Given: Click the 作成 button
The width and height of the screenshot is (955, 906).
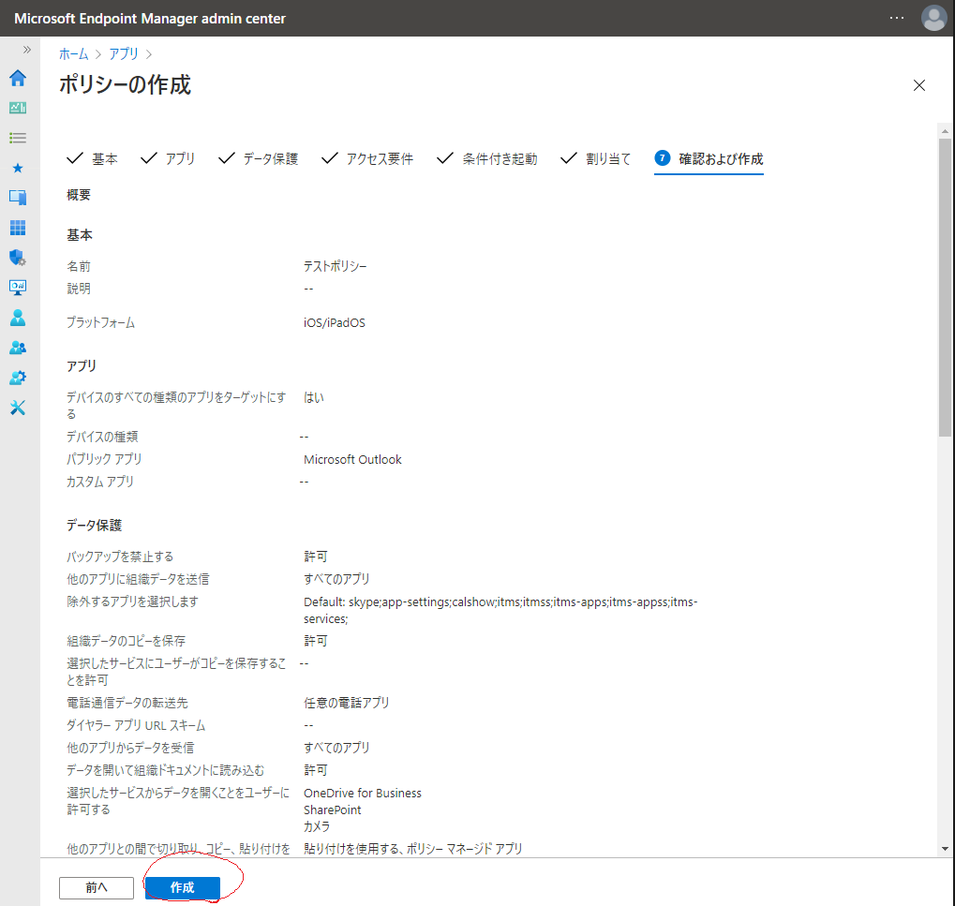Looking at the screenshot, I should pyautogui.click(x=182, y=888).
